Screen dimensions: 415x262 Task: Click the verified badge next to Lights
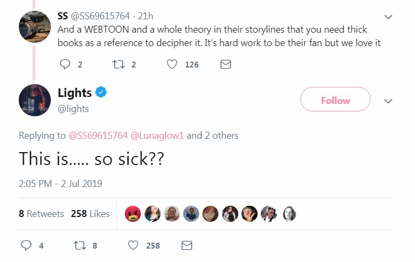pos(101,93)
